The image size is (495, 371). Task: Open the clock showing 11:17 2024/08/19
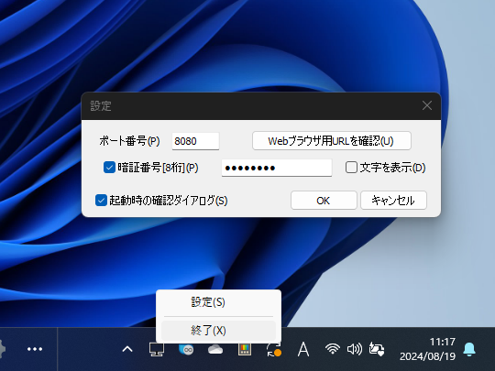pos(427,349)
